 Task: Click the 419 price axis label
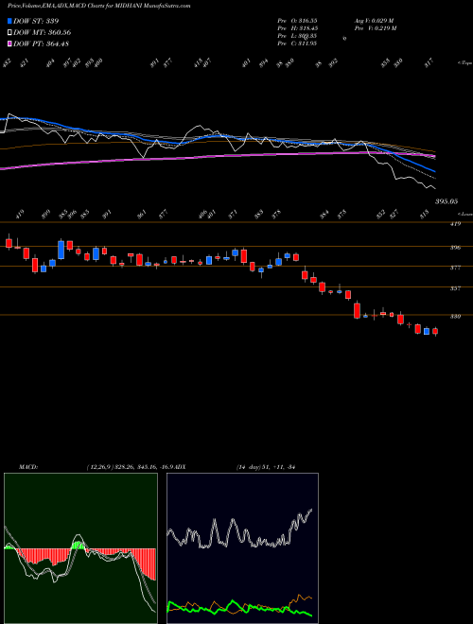(455, 224)
